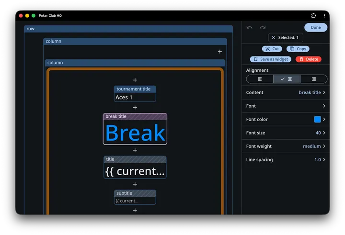Click the 'Poker Club HQ' window title

50,16
